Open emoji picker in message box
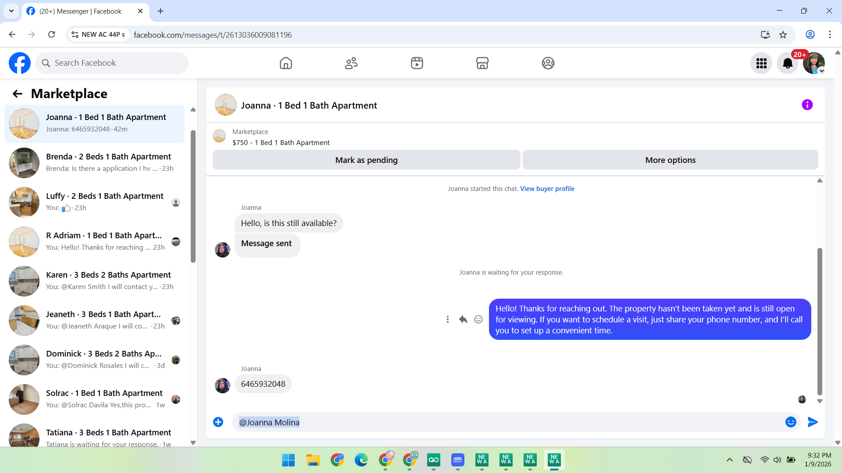The height and width of the screenshot is (473, 842). (x=791, y=422)
